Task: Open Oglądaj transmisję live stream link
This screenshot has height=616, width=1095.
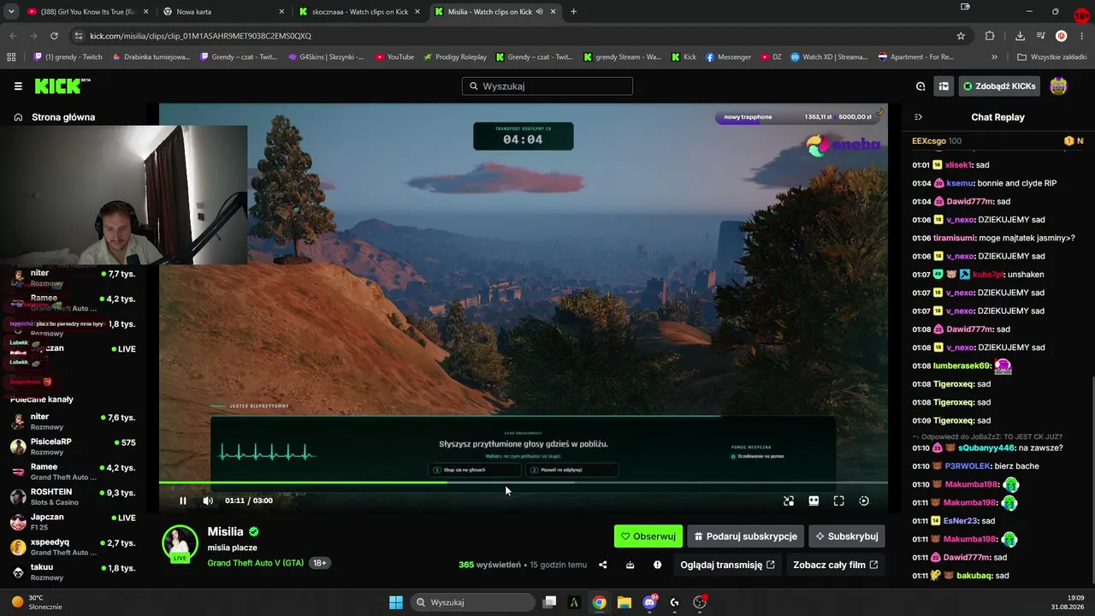Action: pos(727,565)
